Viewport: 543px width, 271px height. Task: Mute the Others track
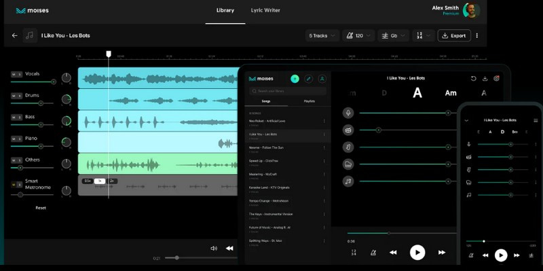(14, 160)
